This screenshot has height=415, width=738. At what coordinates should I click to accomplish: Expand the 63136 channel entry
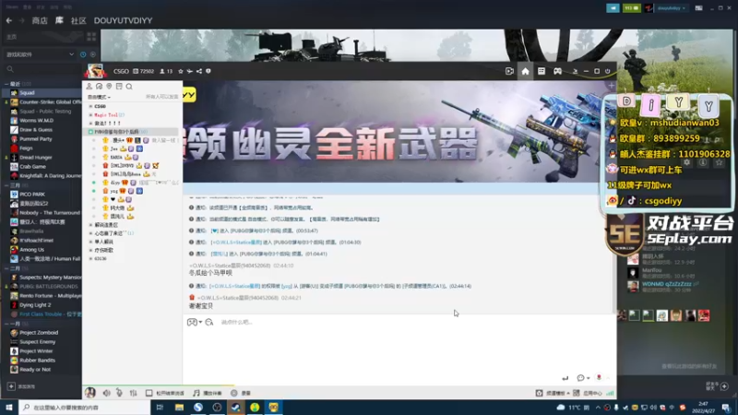click(x=90, y=258)
